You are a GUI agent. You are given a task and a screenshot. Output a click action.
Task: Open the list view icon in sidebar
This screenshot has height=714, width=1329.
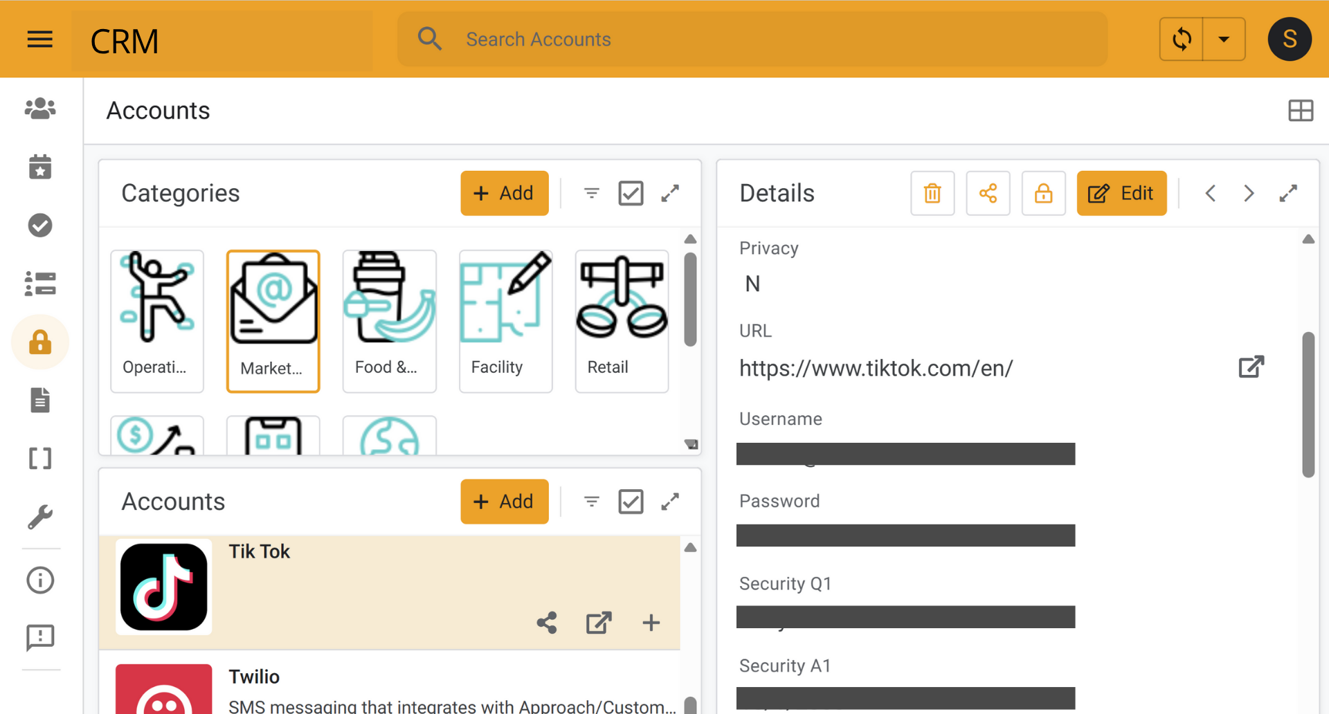click(x=40, y=284)
